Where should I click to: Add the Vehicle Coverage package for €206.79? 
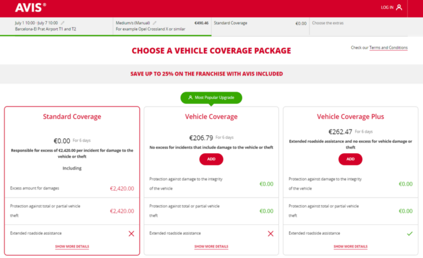(x=211, y=159)
